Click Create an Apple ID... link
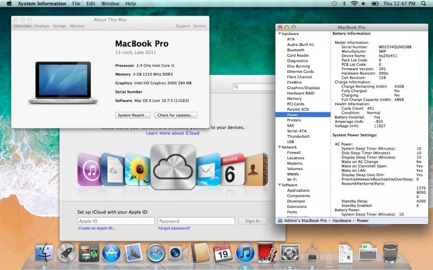Screen dimensions: 433x270 pyautogui.click(x=97, y=228)
